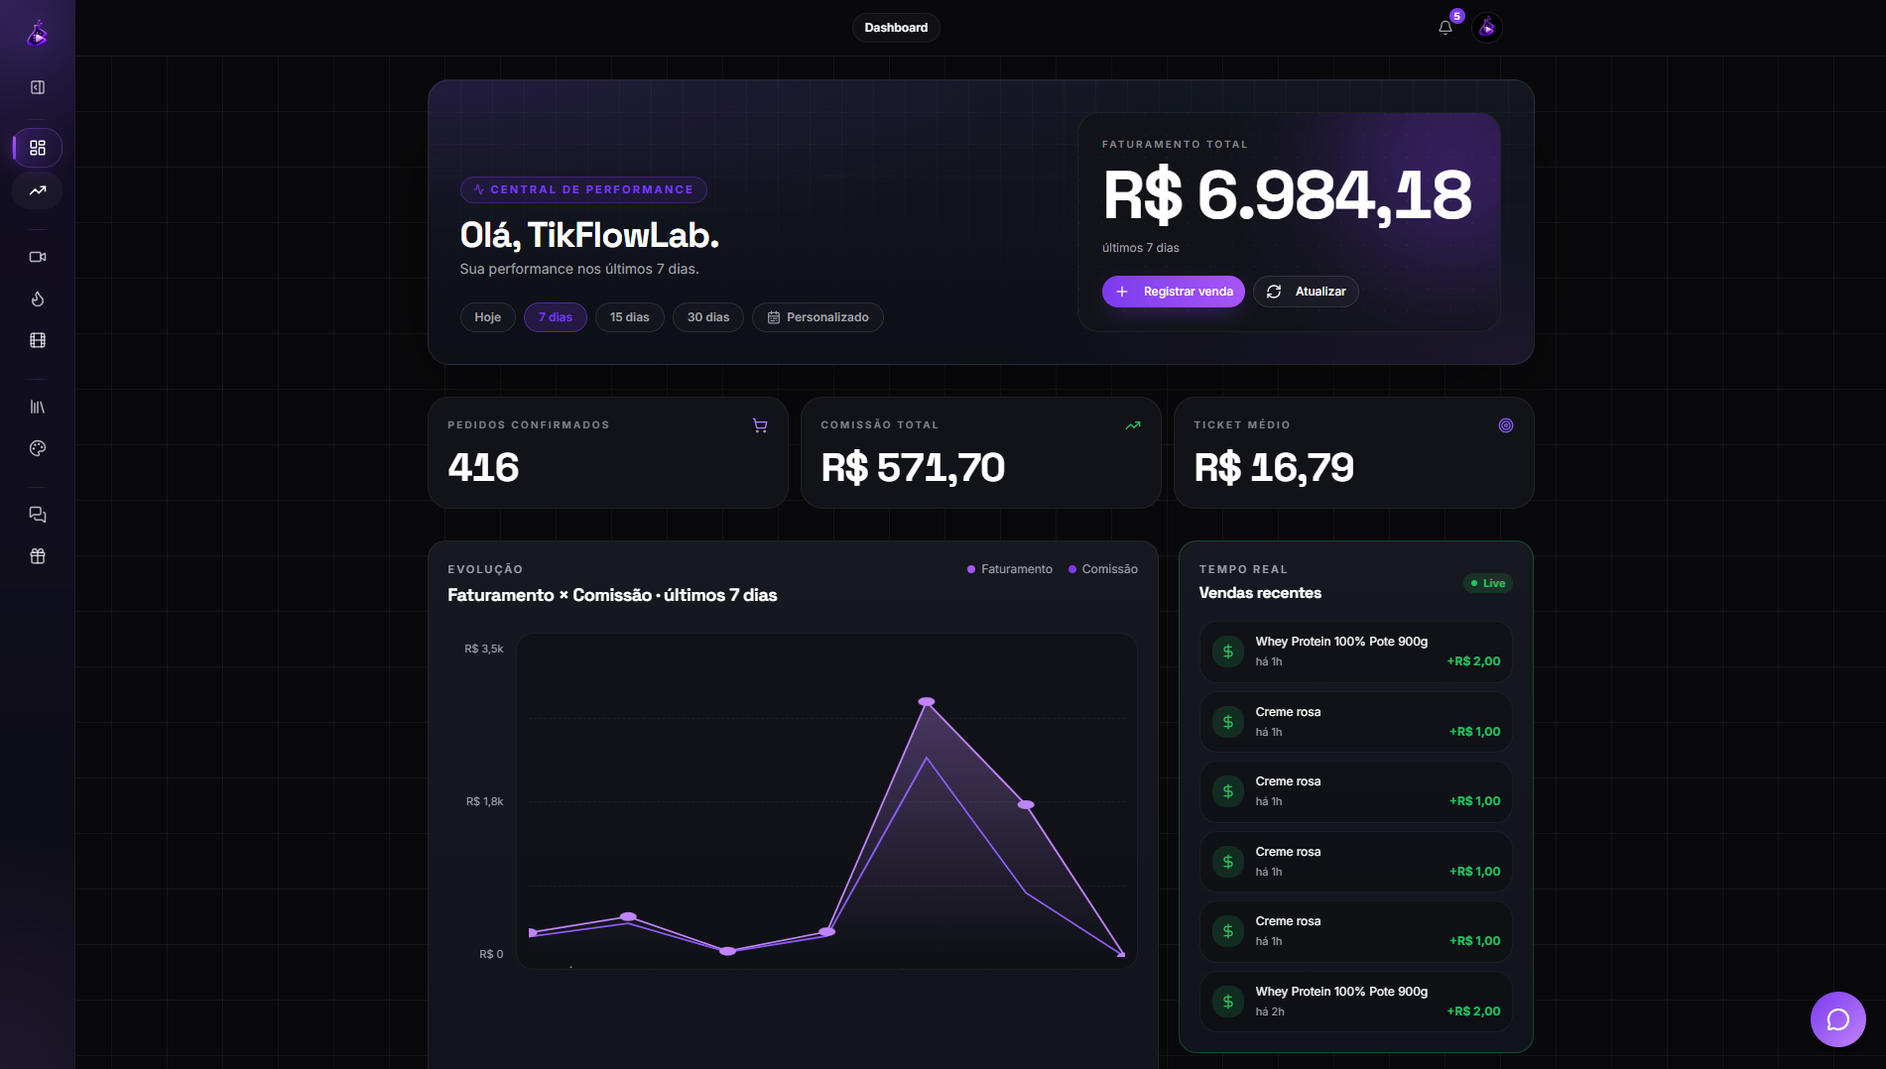Click the TikFlowLab logo in sidebar
1886x1069 pixels.
click(x=37, y=33)
